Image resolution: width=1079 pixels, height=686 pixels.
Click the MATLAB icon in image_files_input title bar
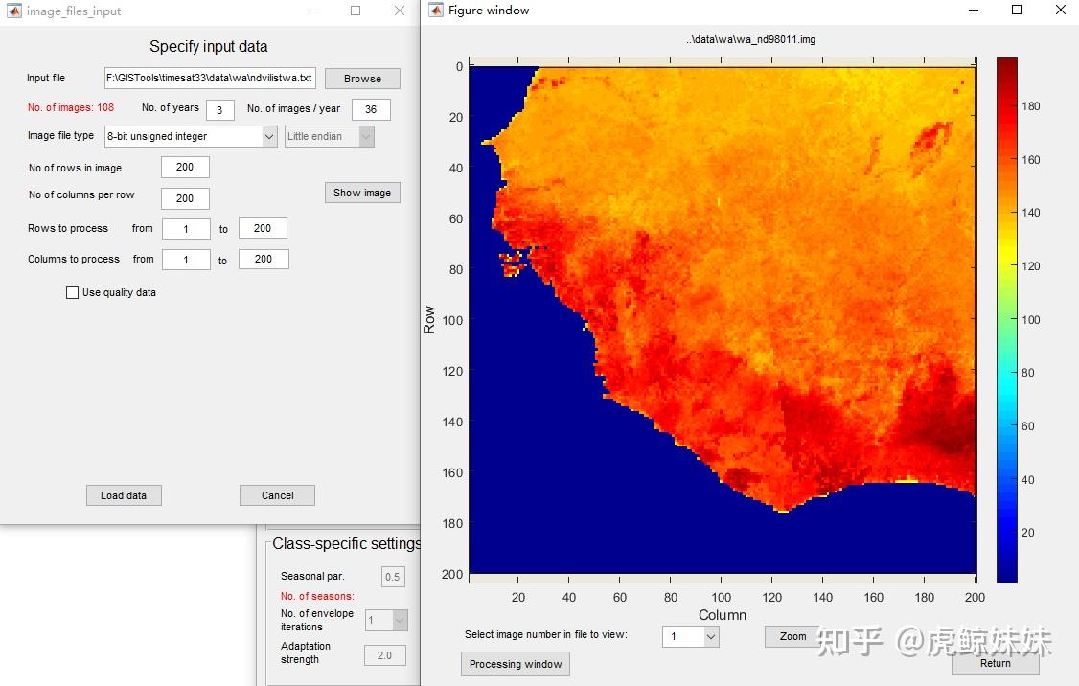click(x=14, y=11)
